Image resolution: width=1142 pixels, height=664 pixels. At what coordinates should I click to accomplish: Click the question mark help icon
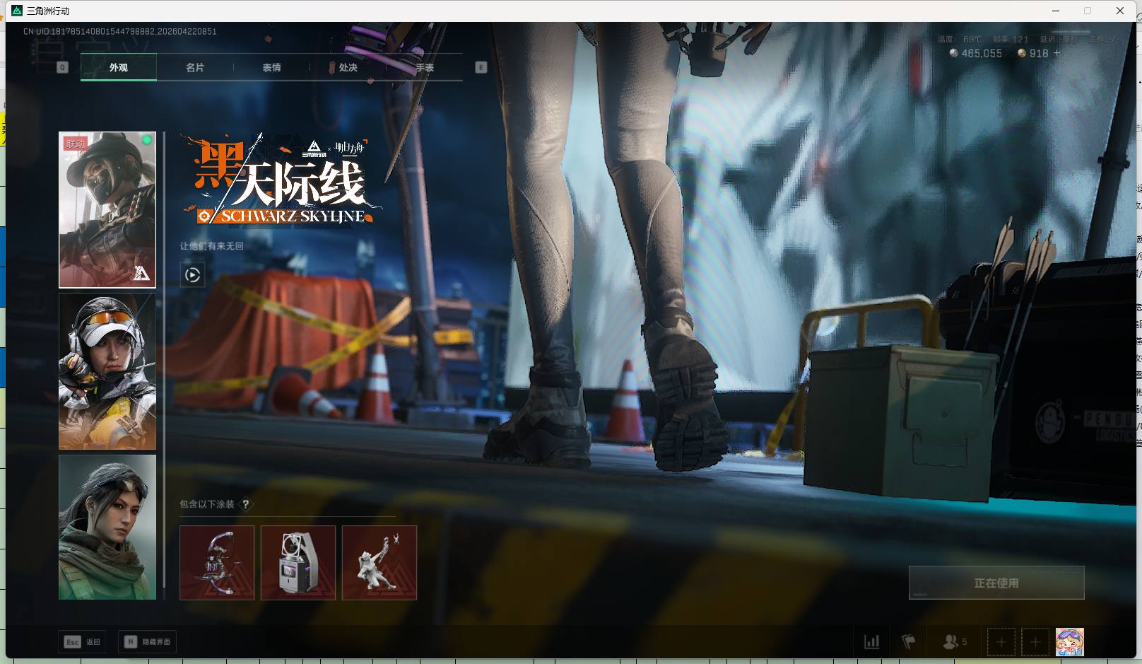[245, 504]
